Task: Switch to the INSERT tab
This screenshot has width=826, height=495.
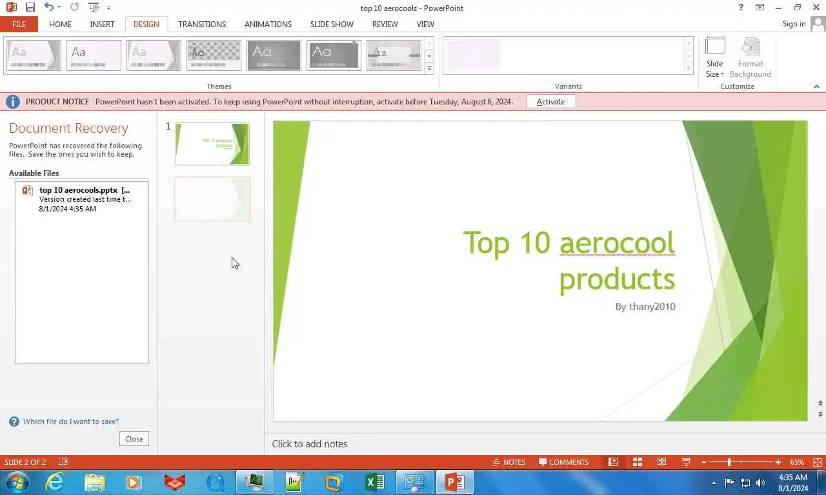Action: pos(102,24)
